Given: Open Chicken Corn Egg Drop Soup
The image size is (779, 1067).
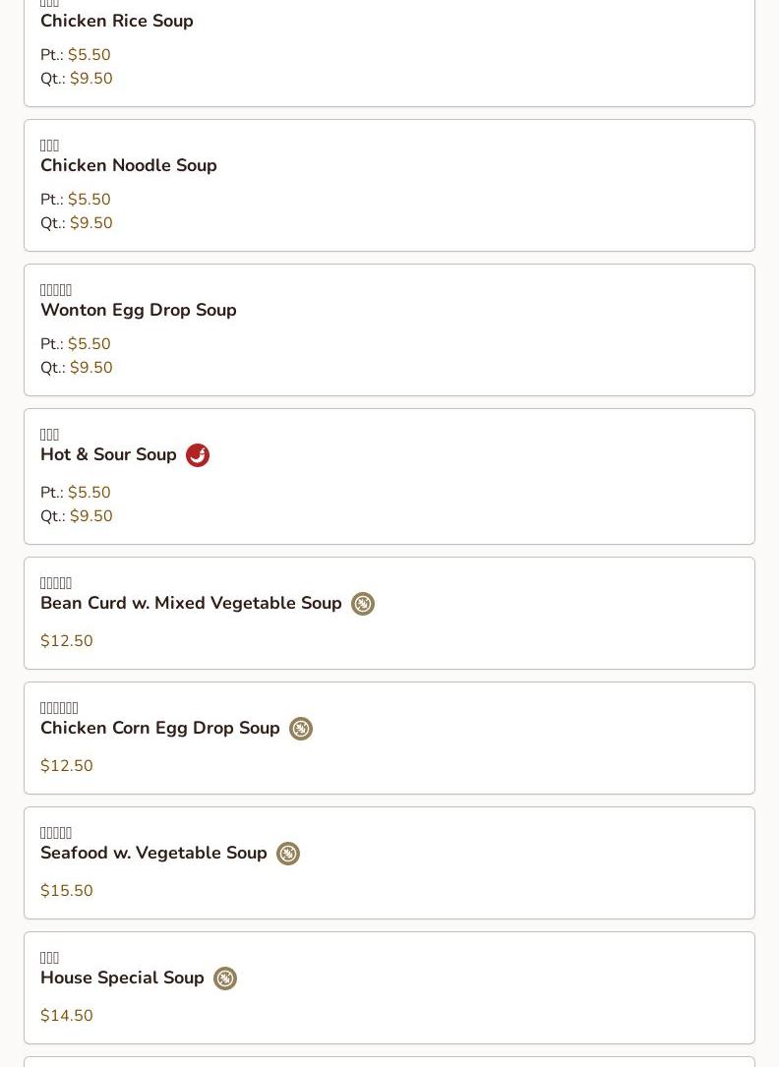Looking at the screenshot, I should [160, 728].
